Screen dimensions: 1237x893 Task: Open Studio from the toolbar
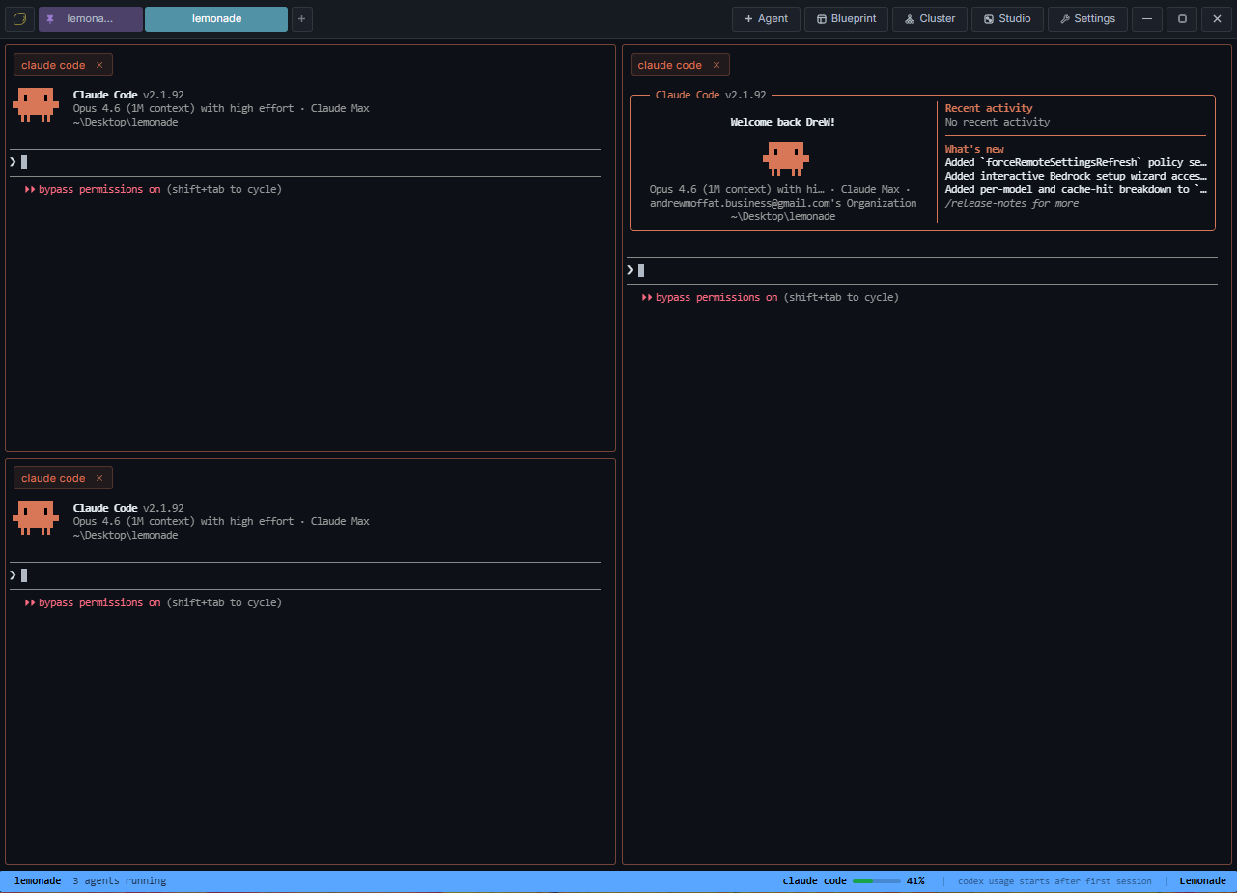pyautogui.click(x=1007, y=18)
